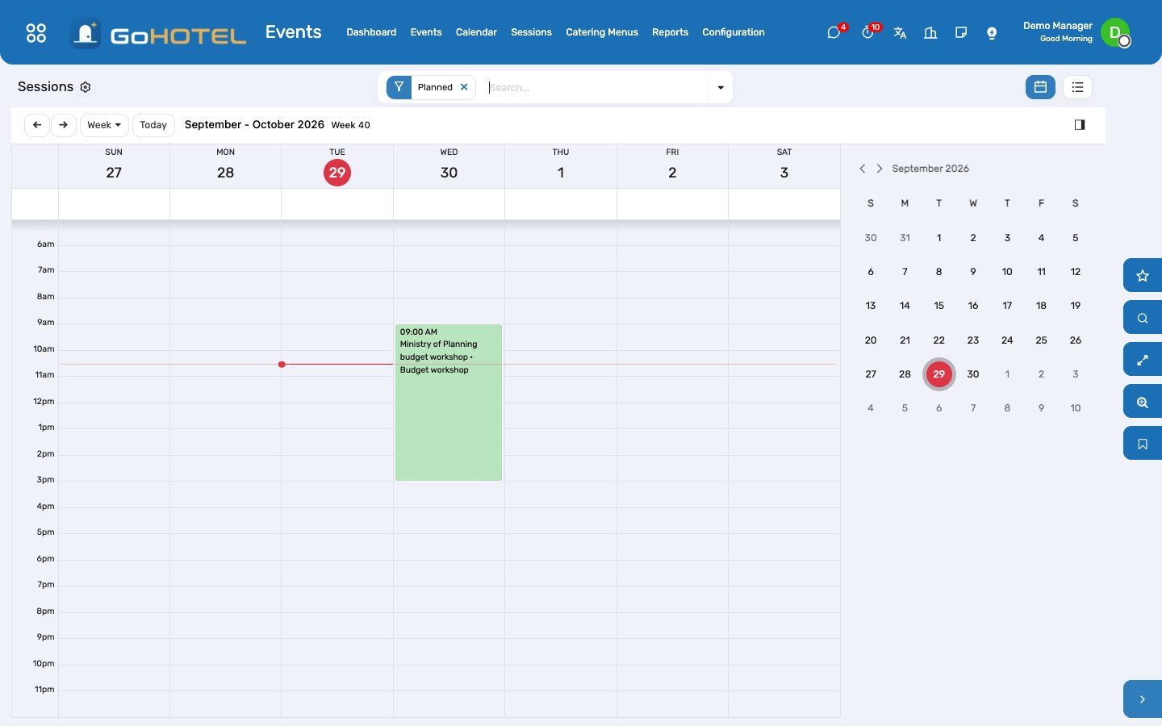This screenshot has width=1162, height=726.
Task: Click the Events app title
Action: pos(294,32)
